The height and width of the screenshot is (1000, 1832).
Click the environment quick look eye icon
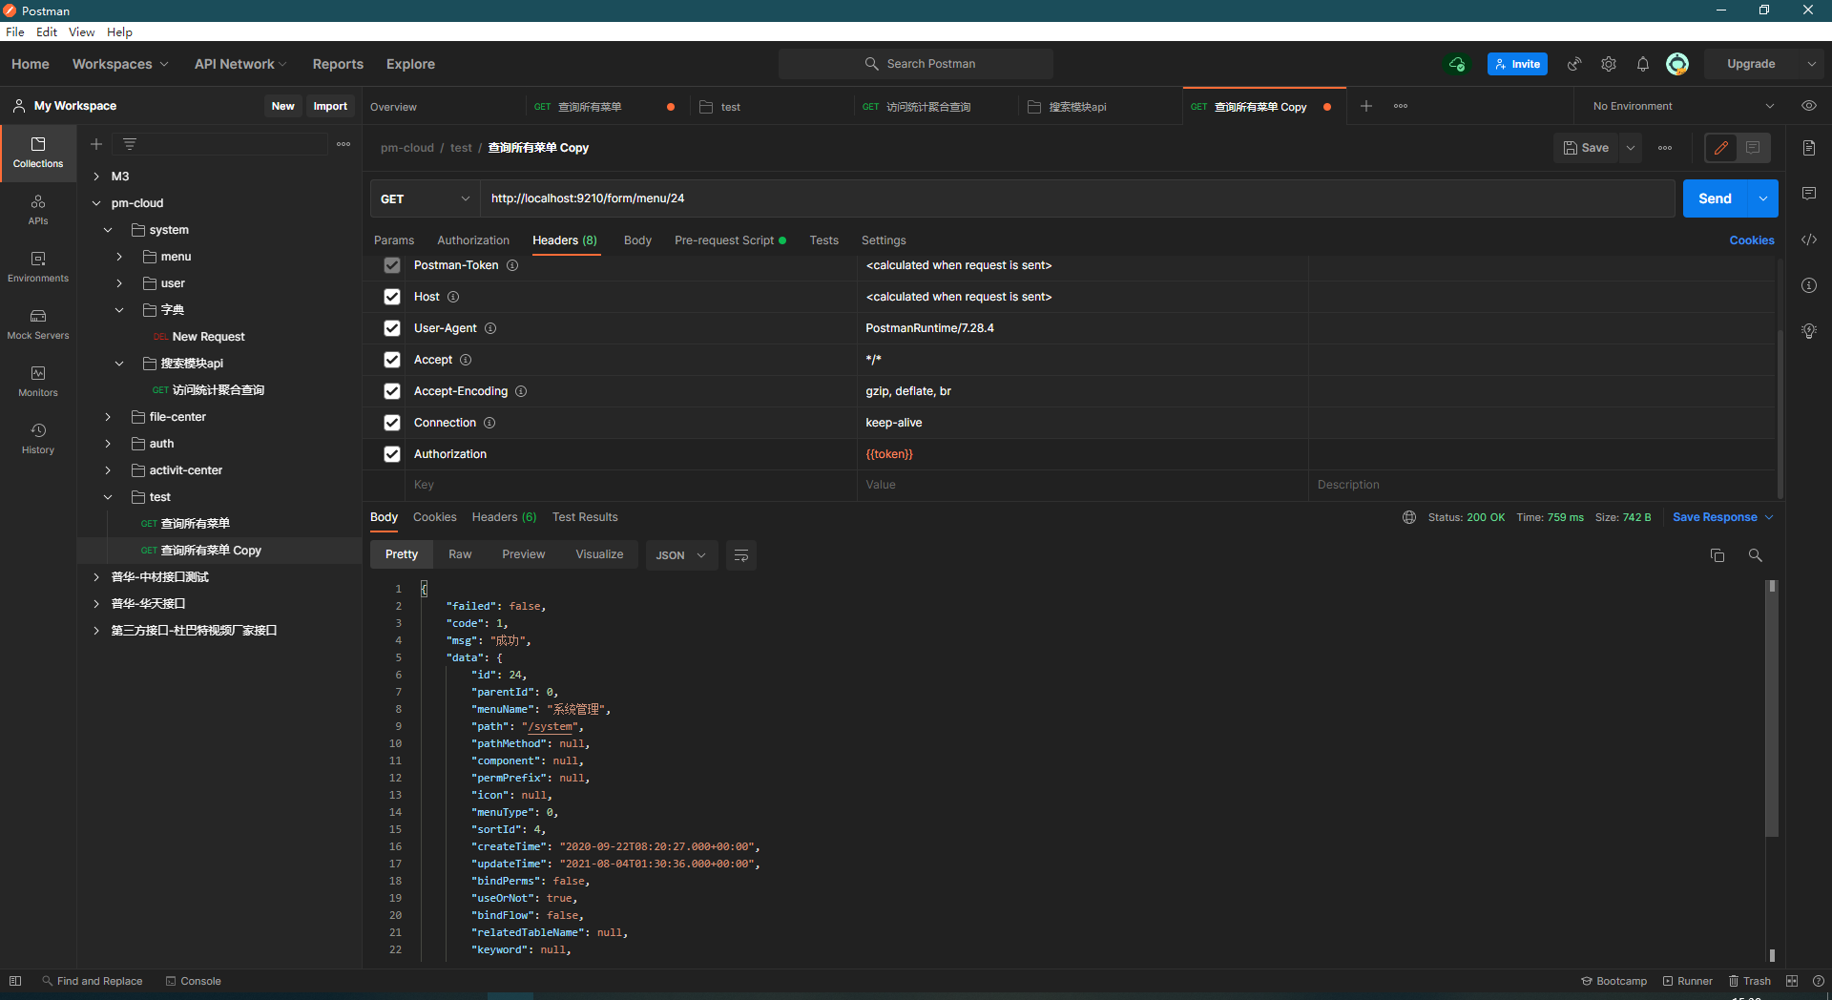point(1808,106)
